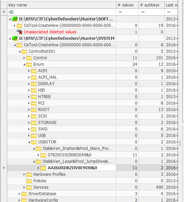Screen dimensions: 184x202
Task: Click the ControlSet001 folder icon
Action: [24, 51]
